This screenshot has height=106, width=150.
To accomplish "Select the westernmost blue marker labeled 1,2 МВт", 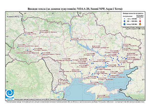I will tap(18, 47).
